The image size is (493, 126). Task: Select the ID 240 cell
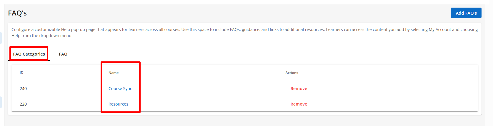(23, 89)
